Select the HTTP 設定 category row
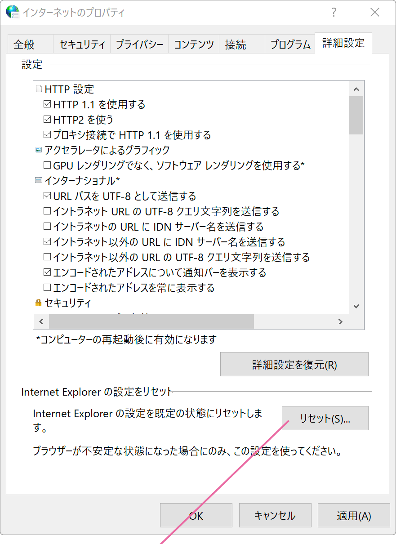The width and height of the screenshot is (396, 544). [x=69, y=89]
